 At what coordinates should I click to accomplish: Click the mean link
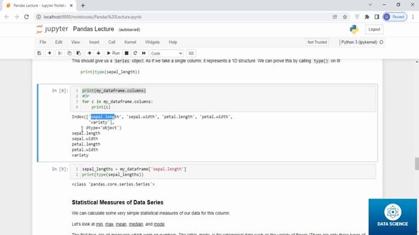[121, 224]
